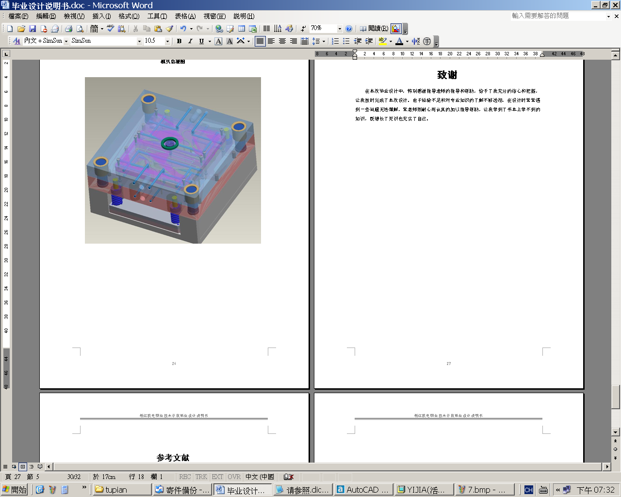Open the 格式(O) menu
This screenshot has width=621, height=497.
point(129,16)
